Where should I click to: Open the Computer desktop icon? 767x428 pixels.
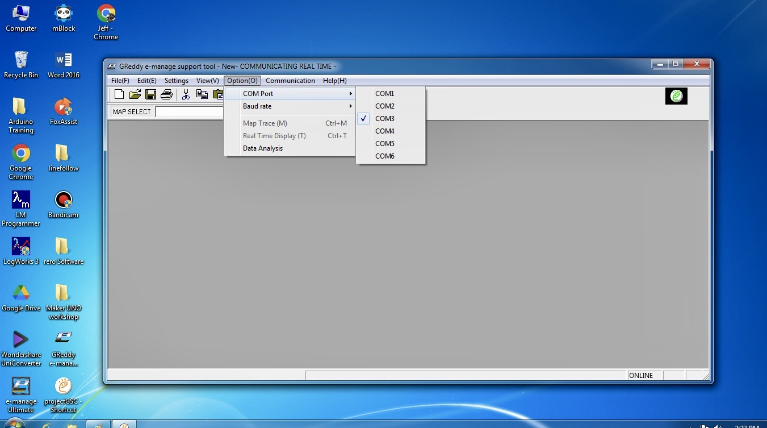tap(21, 18)
